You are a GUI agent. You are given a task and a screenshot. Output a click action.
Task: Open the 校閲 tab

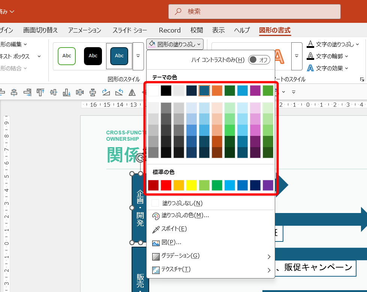pyautogui.click(x=196, y=30)
